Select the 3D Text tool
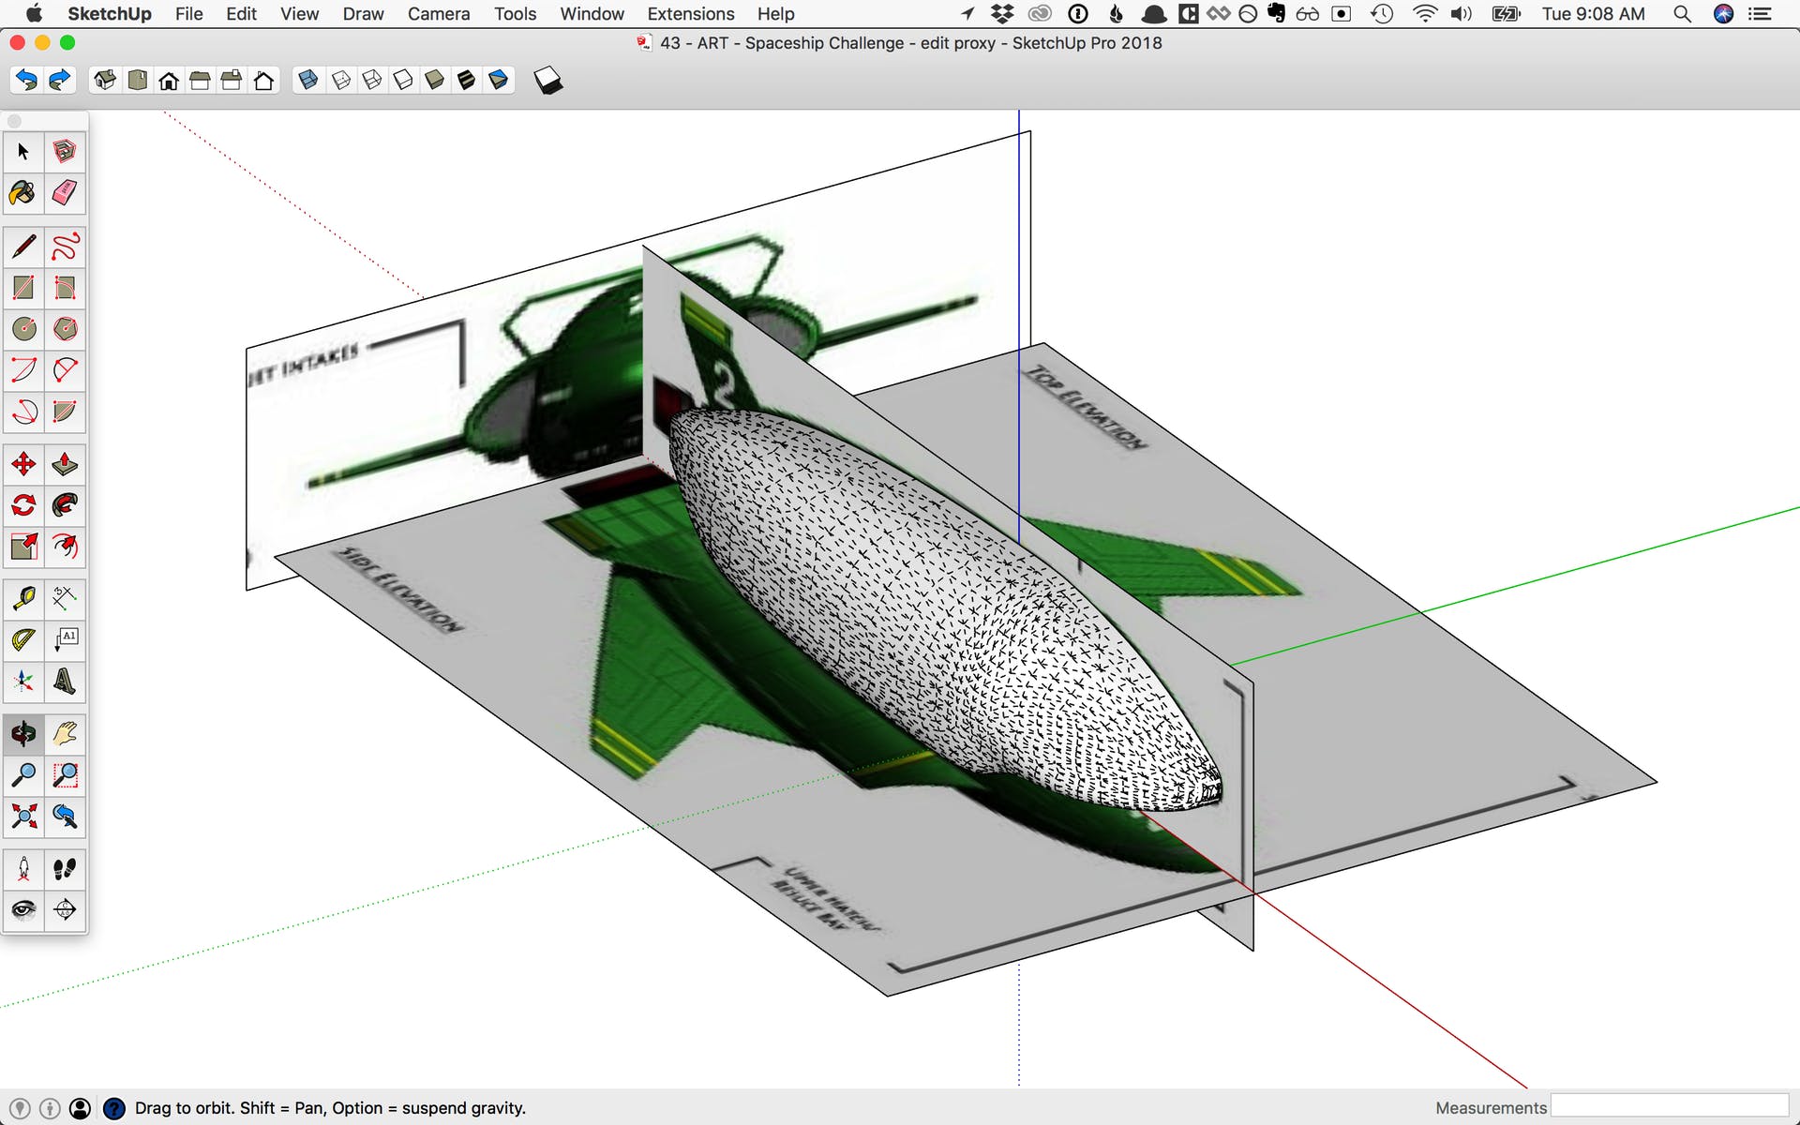 point(65,681)
